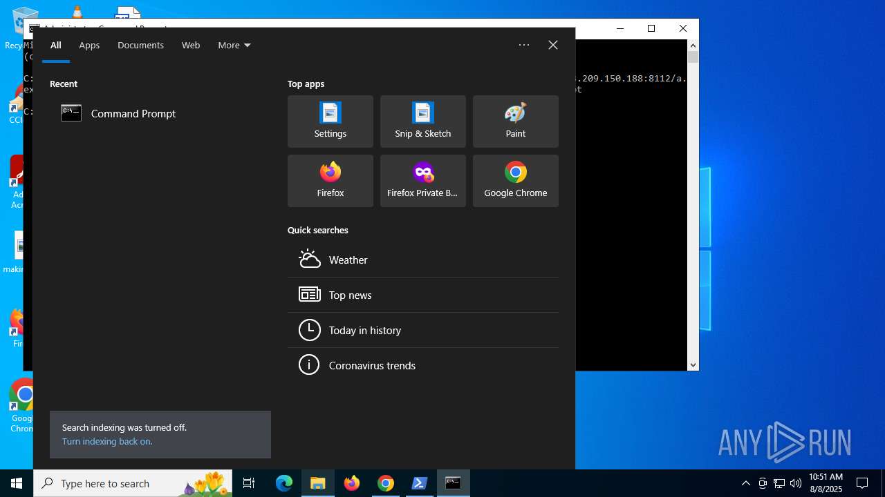Open Settings from Top apps

(330, 121)
